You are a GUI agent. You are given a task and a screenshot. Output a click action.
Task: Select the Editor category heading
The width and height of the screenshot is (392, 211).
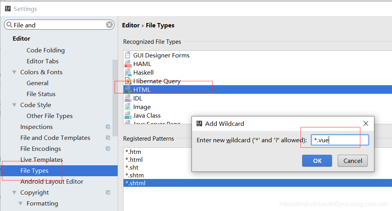(21, 39)
